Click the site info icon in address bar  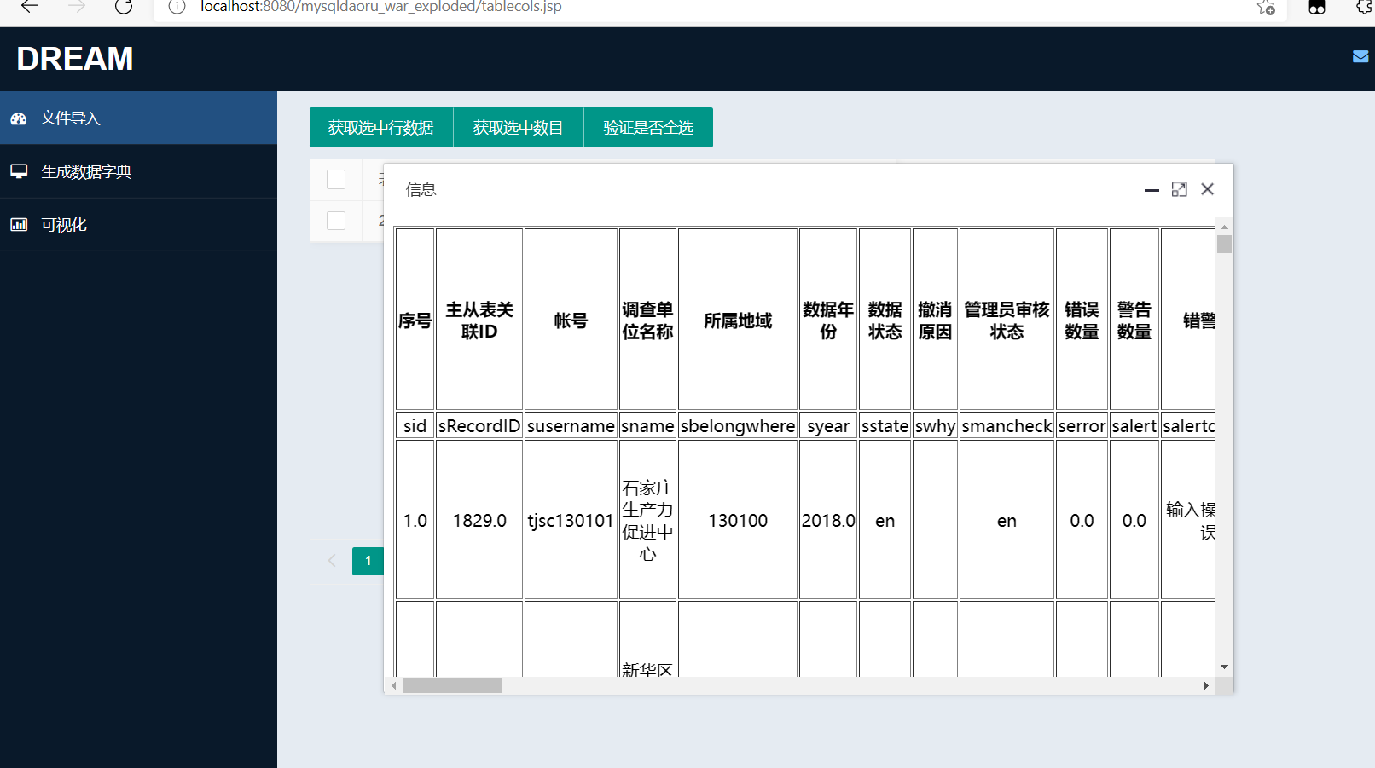click(x=177, y=7)
